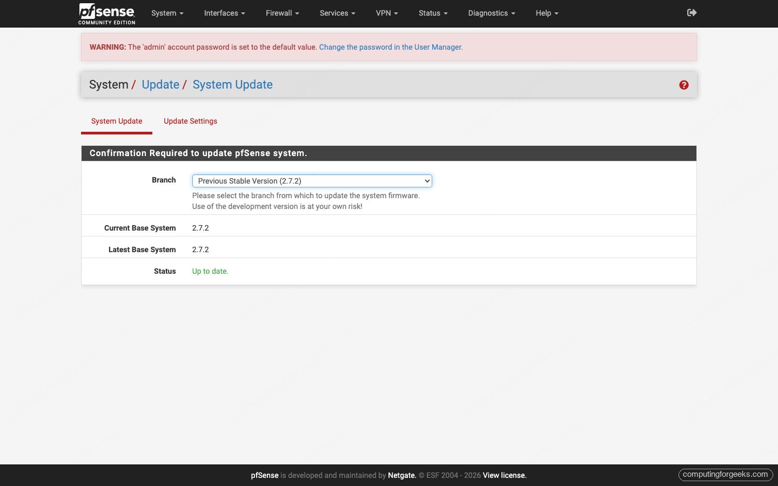Screen dimensions: 778x486
Task: Click the System breadcrumb text
Action: click(x=109, y=85)
